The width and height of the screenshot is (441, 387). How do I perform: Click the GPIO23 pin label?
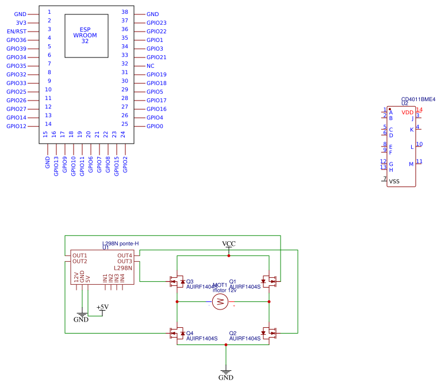point(156,23)
